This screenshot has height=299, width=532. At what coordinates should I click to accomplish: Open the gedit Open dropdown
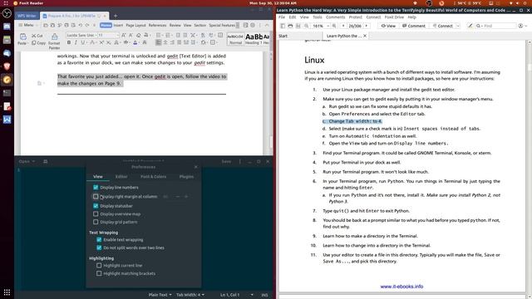[x=27, y=161]
